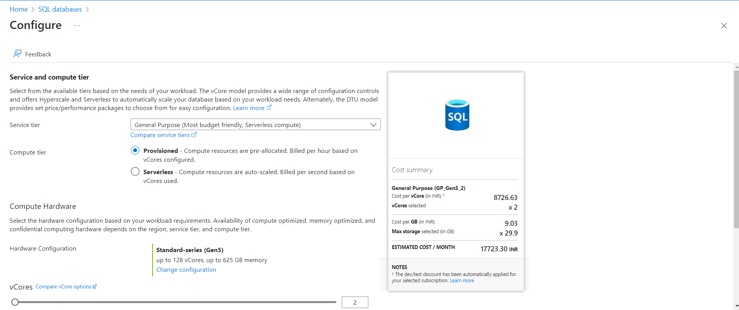This screenshot has height=310, width=739.
Task: Open the ellipsis menu beside Configure
Action: click(77, 25)
